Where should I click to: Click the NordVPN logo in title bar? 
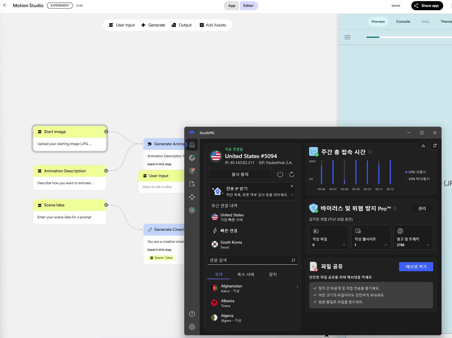pyautogui.click(x=192, y=133)
